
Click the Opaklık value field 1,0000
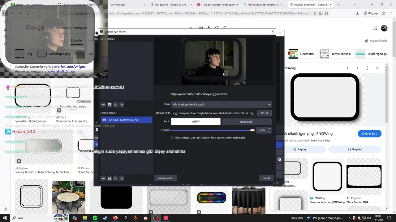tap(261, 130)
